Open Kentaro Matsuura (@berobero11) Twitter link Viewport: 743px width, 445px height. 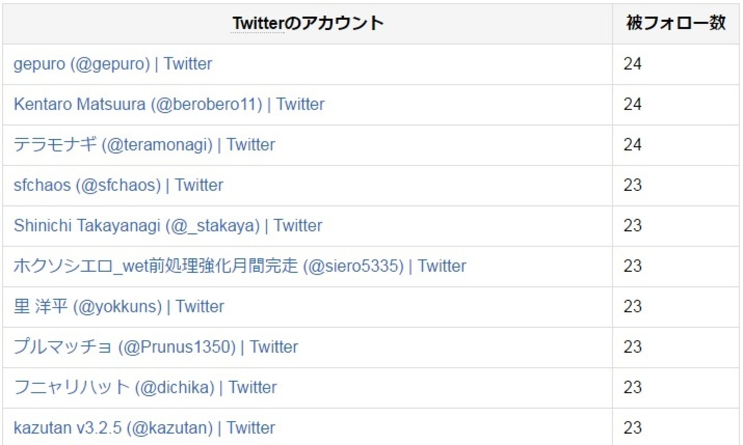click(169, 104)
